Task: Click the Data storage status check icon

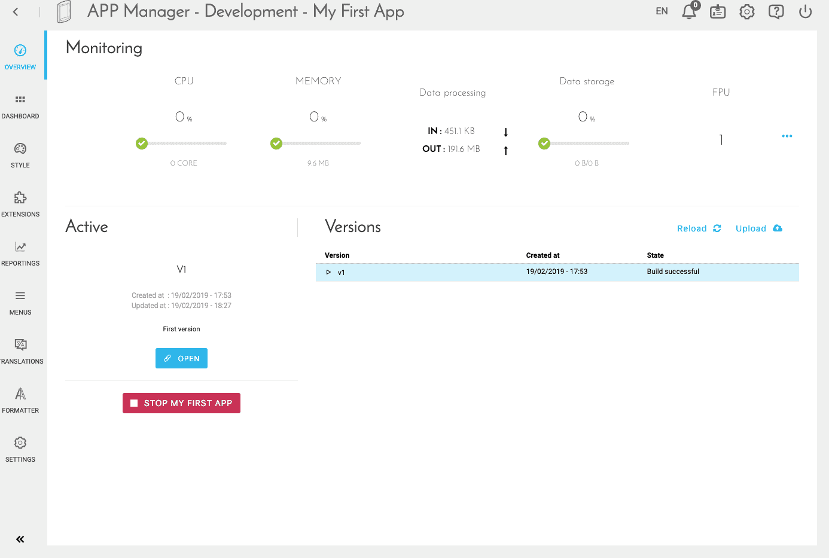Action: (x=544, y=144)
